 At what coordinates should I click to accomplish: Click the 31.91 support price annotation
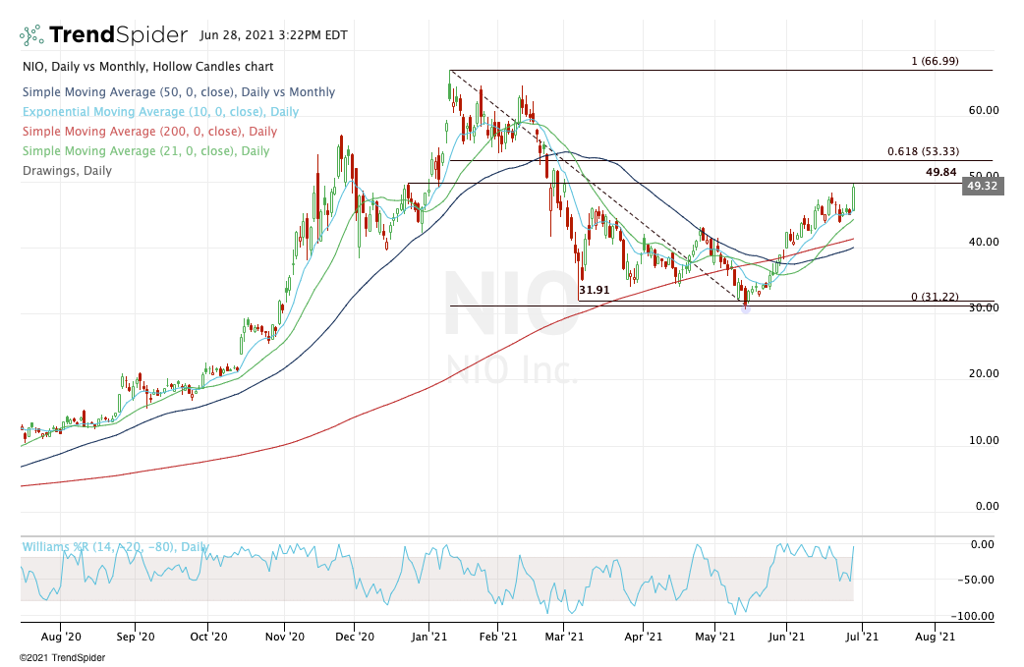click(x=595, y=291)
